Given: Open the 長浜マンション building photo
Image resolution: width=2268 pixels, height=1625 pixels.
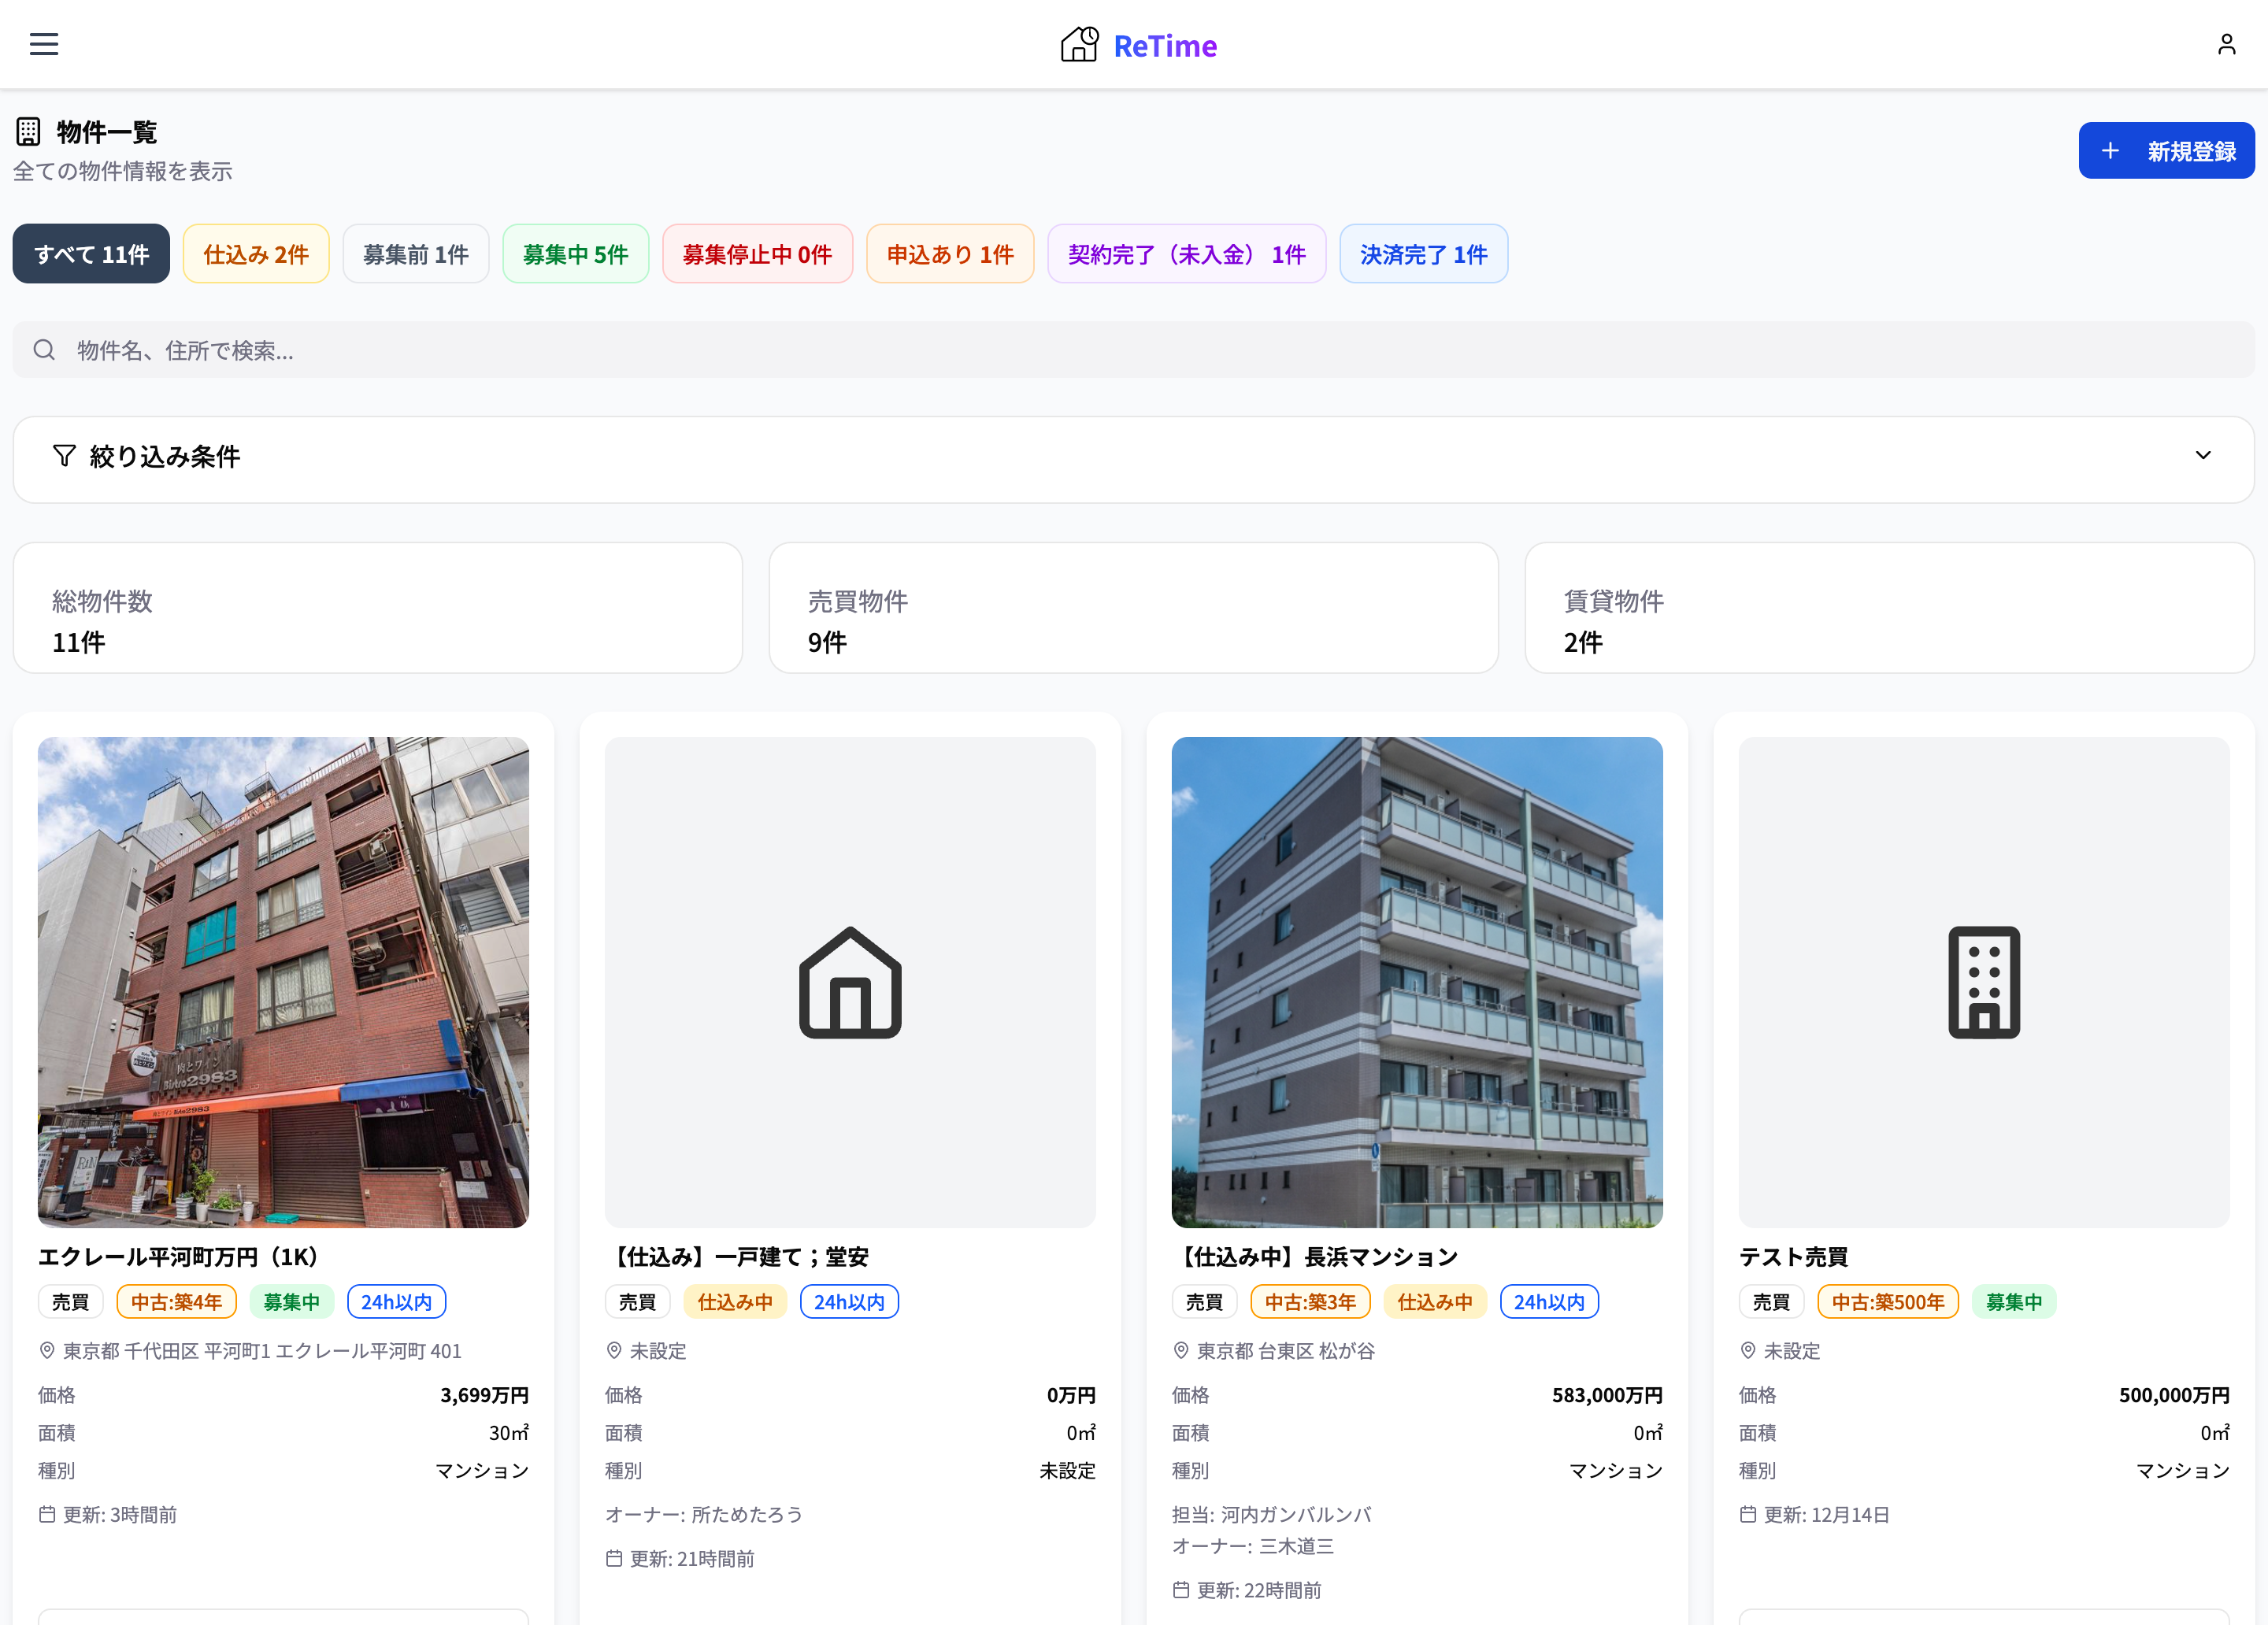Looking at the screenshot, I should point(1417,982).
